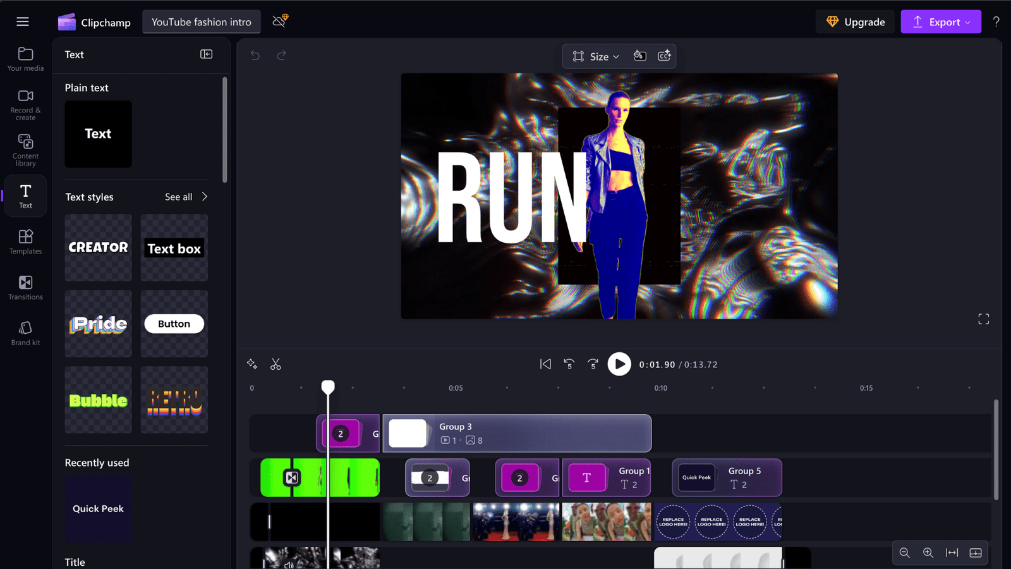Click the undo arrow
The width and height of the screenshot is (1011, 569).
pyautogui.click(x=255, y=56)
